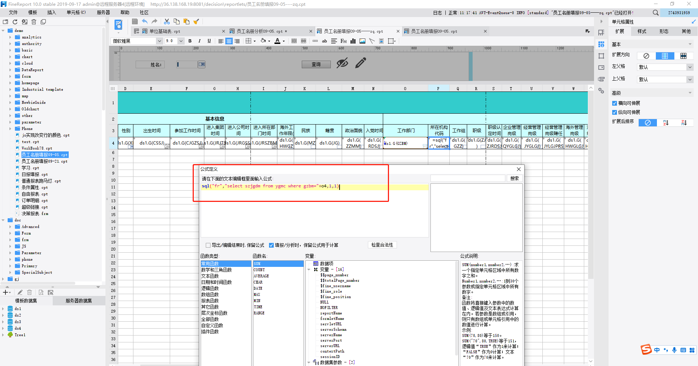This screenshot has height=366, width=698.
Task: Align cell text to the left
Action: coord(221,41)
